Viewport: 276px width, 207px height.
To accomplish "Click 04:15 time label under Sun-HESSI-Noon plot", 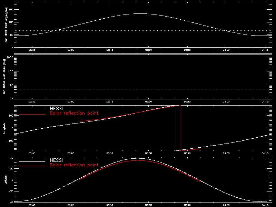I will [265, 102].
